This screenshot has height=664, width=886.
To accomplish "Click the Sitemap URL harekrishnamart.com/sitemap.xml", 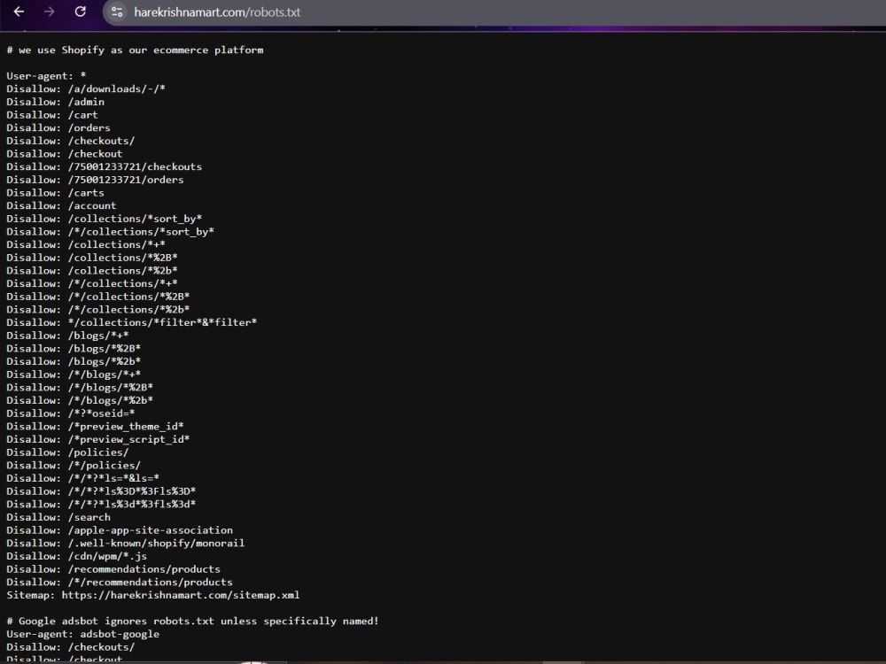I will (x=181, y=595).
